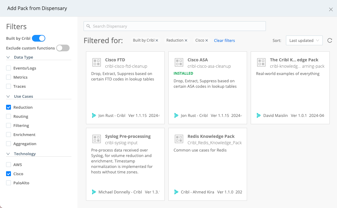
Task: Remove the Built by Cribl filter chip
Action: tap(157, 40)
